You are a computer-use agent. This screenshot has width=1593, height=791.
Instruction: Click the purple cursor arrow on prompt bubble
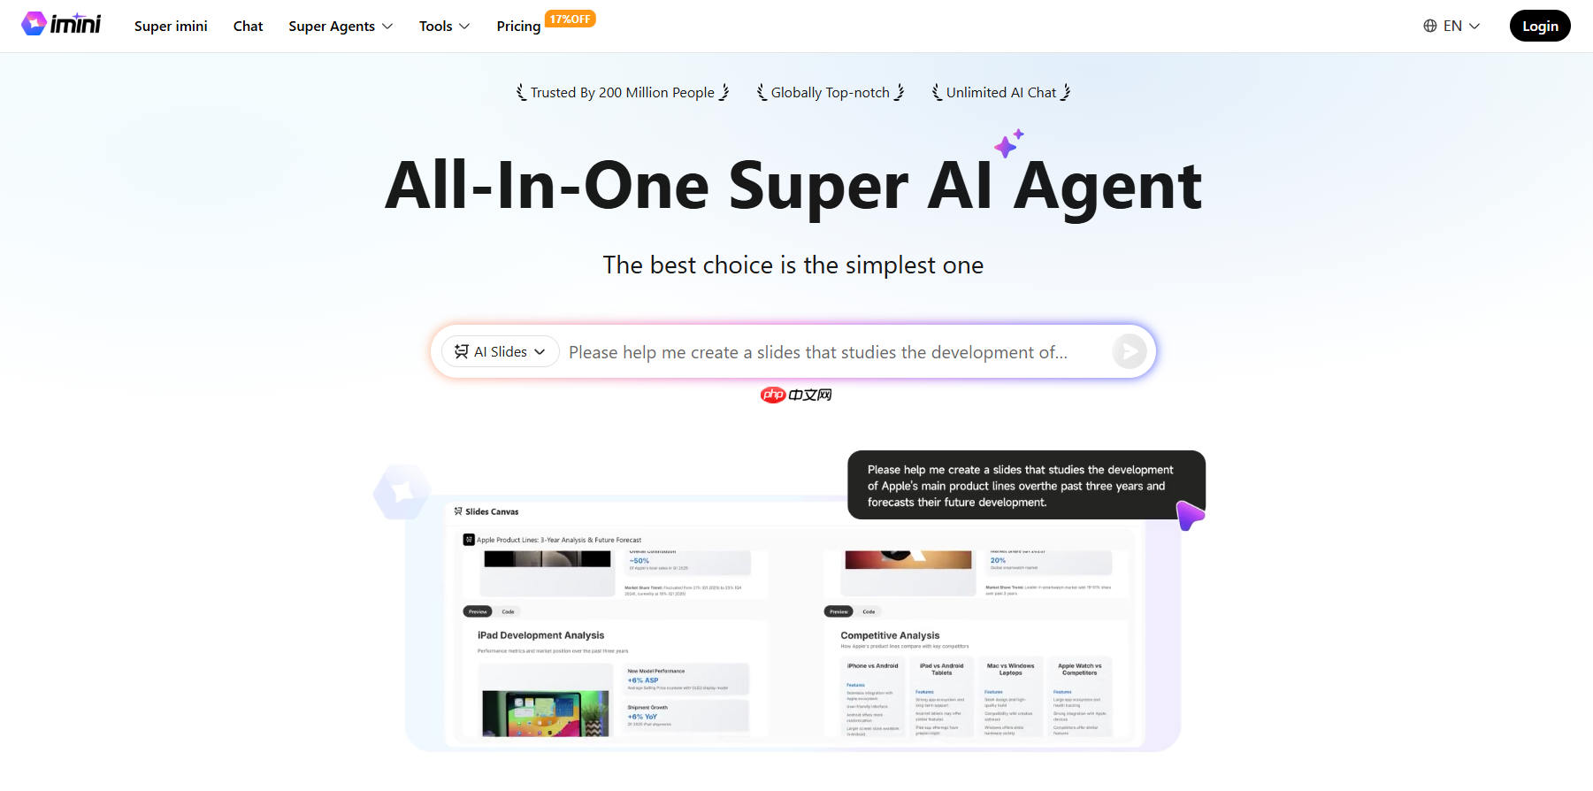[1190, 514]
